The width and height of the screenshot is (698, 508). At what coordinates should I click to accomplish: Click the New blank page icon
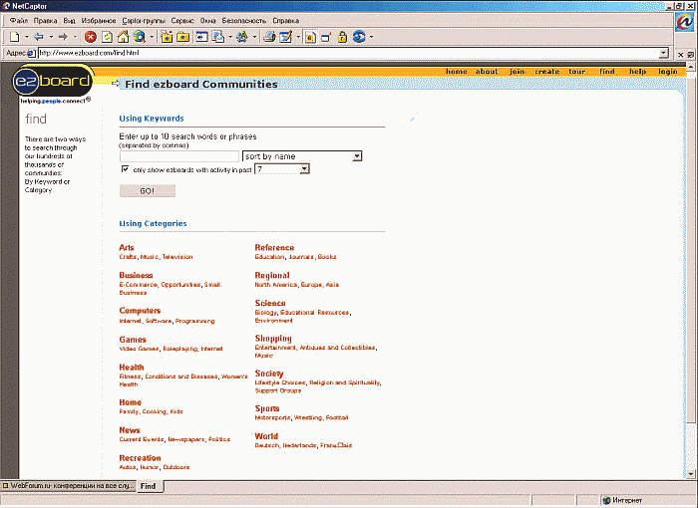pyautogui.click(x=14, y=37)
